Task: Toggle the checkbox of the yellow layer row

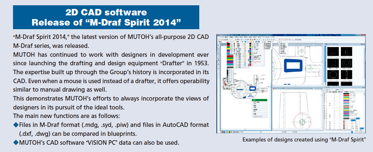Action: pyautogui.click(x=325, y=98)
